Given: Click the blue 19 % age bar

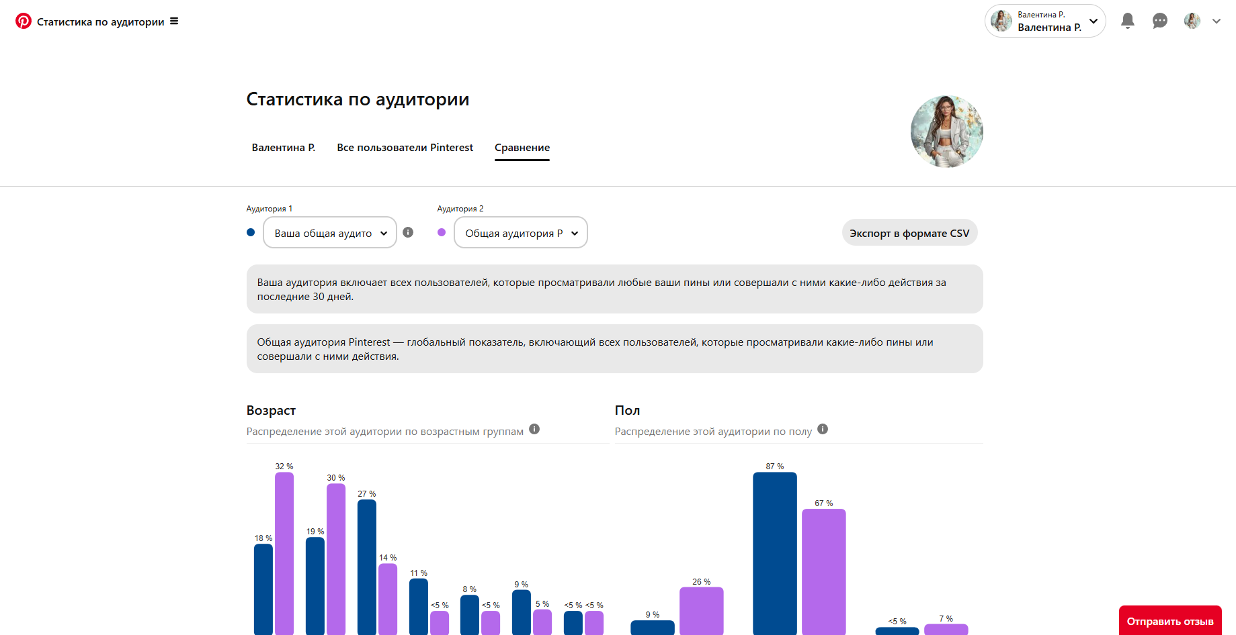Looking at the screenshot, I should 315,586.
